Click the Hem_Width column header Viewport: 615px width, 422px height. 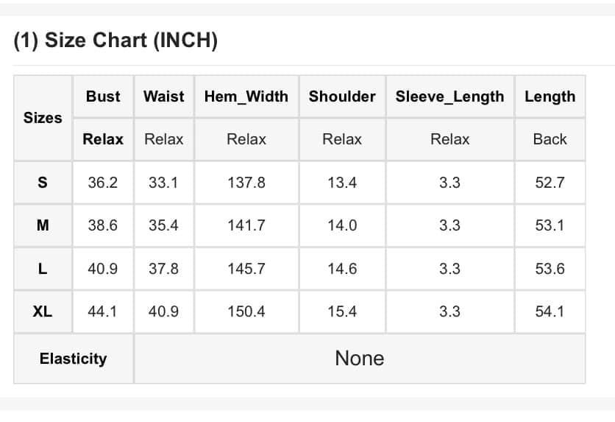coord(246,96)
